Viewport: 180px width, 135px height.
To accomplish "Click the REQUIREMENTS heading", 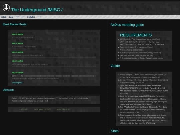I will (x=136, y=35).
